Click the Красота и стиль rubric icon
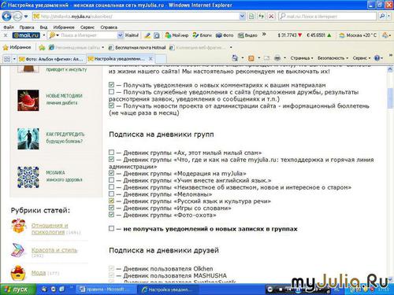The width and height of the screenshot is (394, 295). pos(18,250)
